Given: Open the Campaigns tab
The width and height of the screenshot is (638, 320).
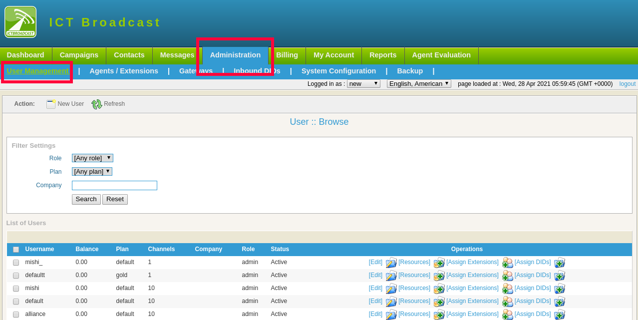Looking at the screenshot, I should click(79, 55).
